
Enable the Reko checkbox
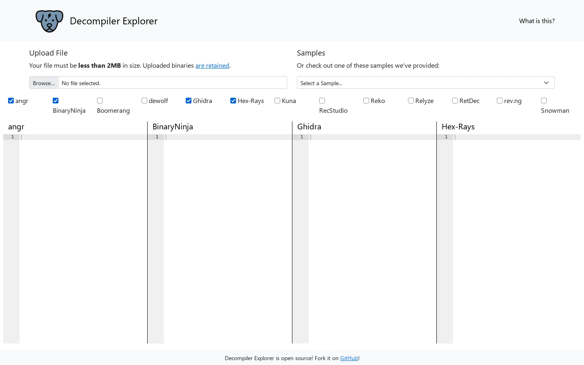[366, 101]
